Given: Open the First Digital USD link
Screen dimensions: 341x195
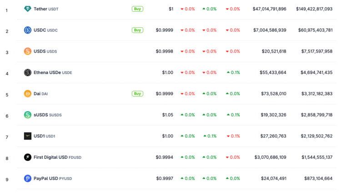Looking at the screenshot, I should (50, 157).
